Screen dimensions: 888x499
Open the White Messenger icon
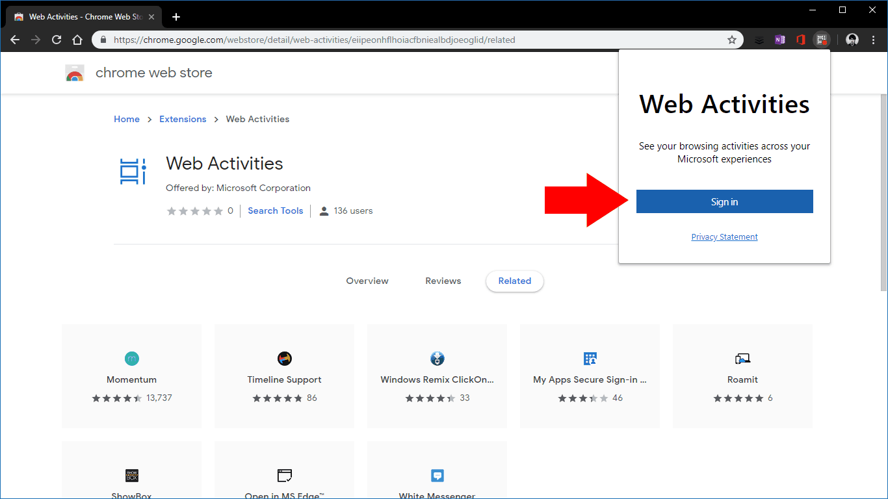(437, 475)
